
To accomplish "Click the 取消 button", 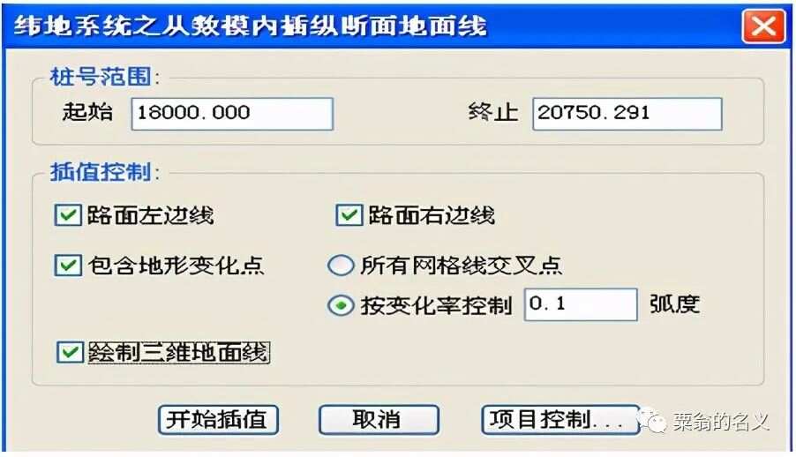I will pos(379,420).
